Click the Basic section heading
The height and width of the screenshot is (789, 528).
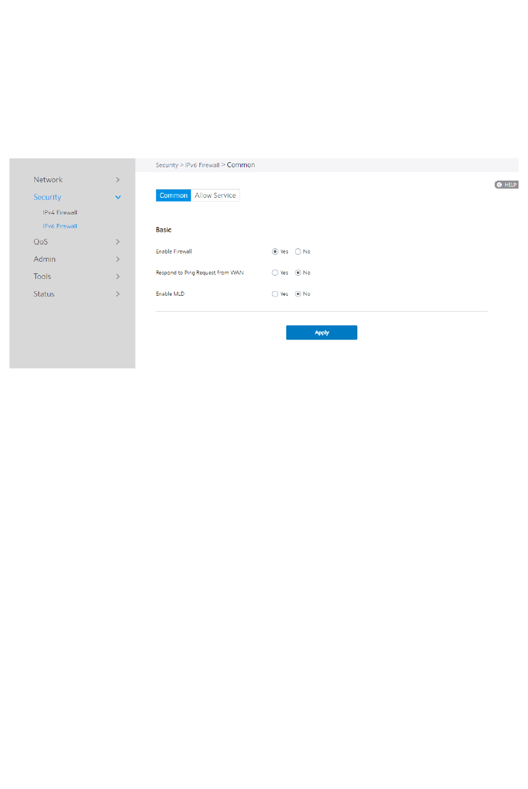163,229
